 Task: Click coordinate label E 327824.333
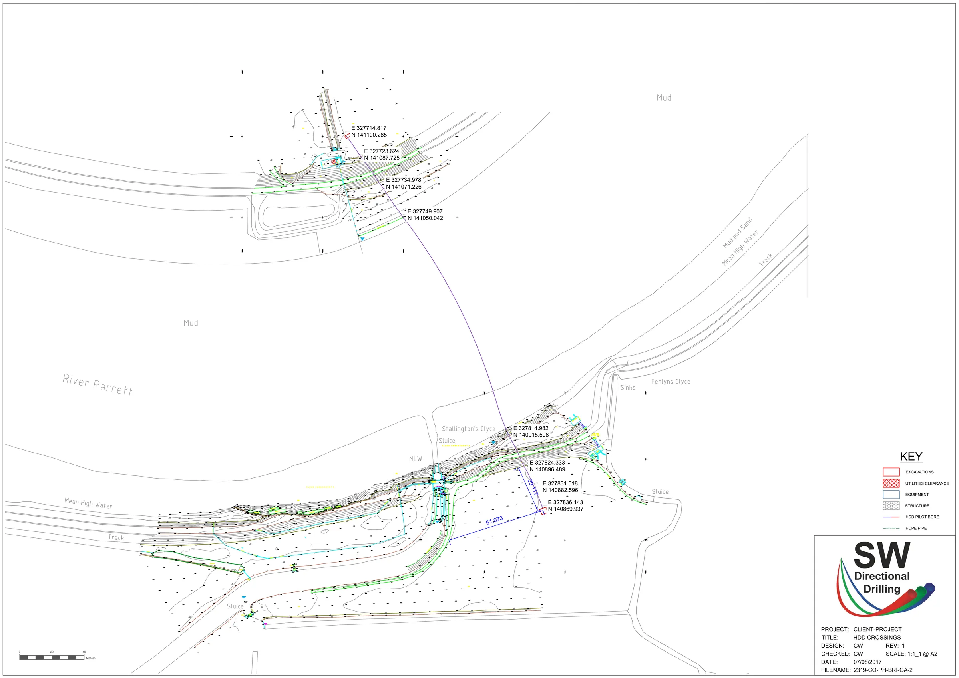[547, 463]
